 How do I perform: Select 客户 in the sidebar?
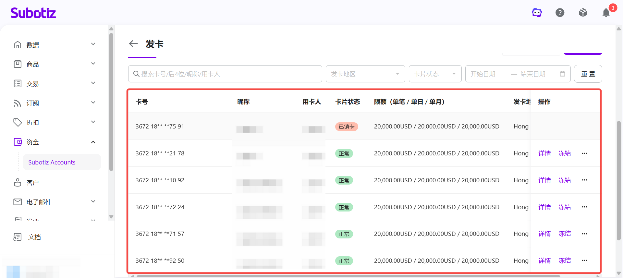pos(32,183)
